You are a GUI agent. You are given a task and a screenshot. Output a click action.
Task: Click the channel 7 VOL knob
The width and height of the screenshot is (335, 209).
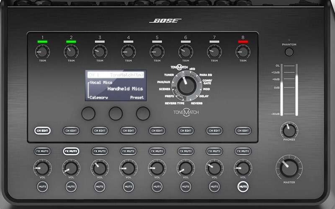(x=214, y=168)
